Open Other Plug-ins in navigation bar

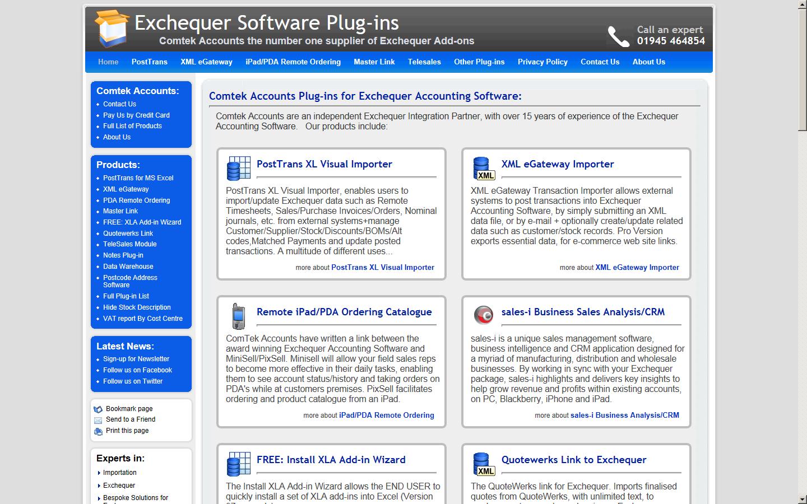pos(479,62)
